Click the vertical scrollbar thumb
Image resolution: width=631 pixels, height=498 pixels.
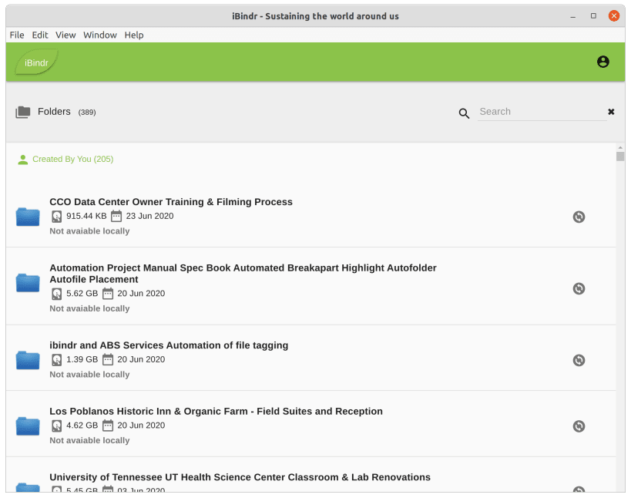620,156
